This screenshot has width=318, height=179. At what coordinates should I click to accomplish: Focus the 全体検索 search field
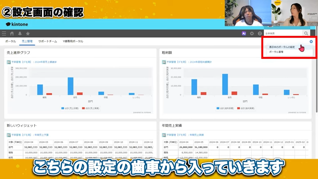283,33
